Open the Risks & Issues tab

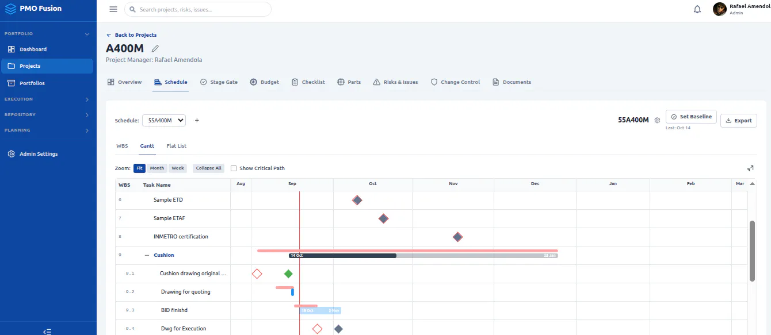[396, 82]
